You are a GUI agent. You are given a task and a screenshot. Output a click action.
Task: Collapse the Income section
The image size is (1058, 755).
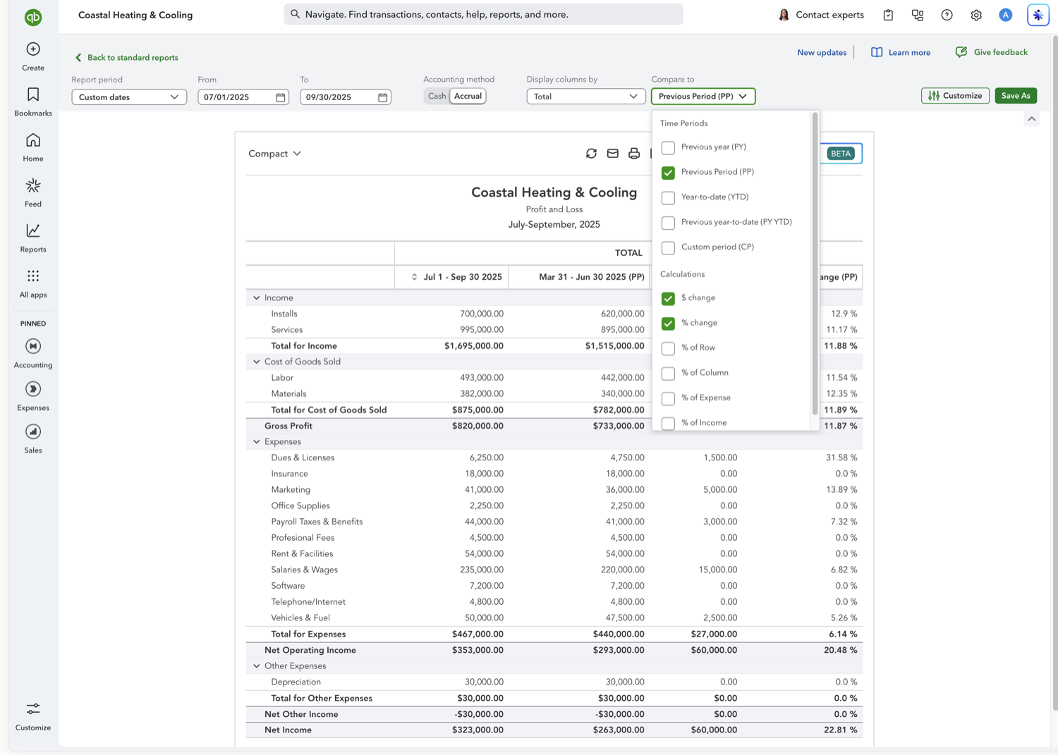point(257,298)
